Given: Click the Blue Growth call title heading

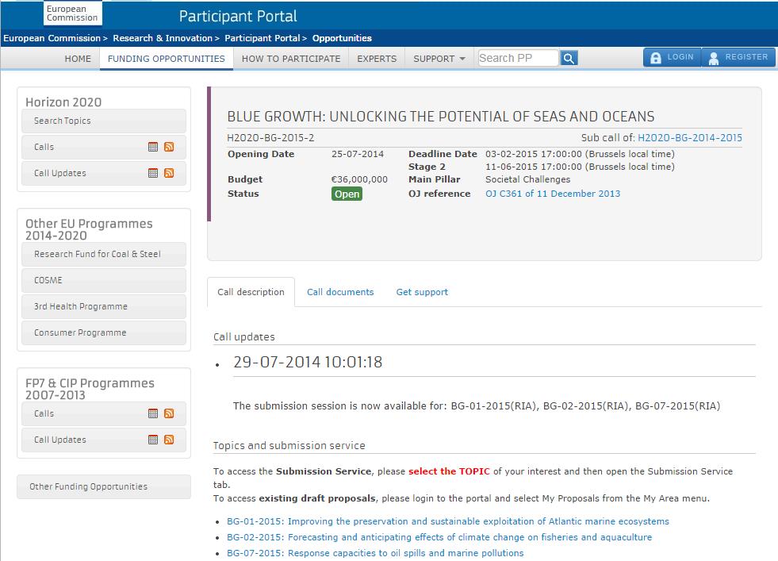Looking at the screenshot, I should 441,116.
